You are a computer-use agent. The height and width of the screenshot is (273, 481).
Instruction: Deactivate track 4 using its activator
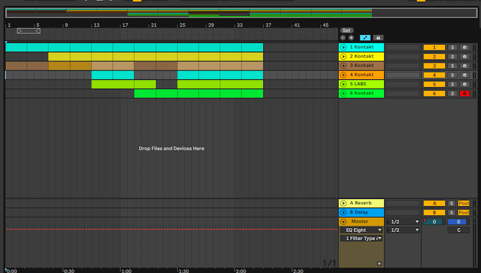coord(434,75)
